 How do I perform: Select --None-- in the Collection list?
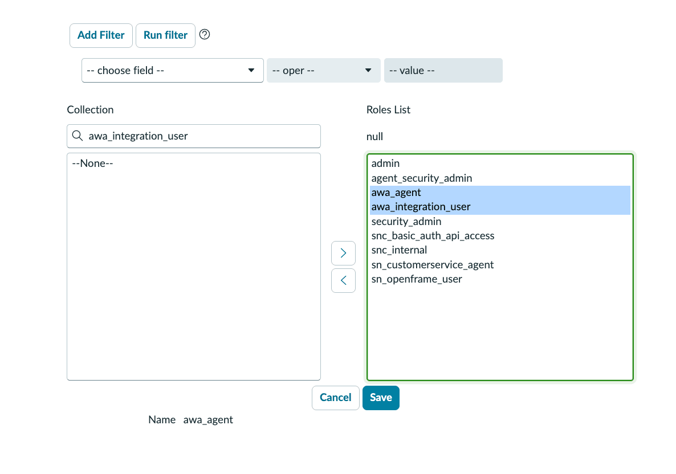194,164
